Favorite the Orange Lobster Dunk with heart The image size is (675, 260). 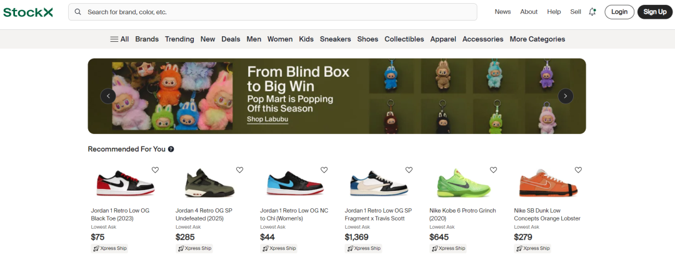[578, 170]
